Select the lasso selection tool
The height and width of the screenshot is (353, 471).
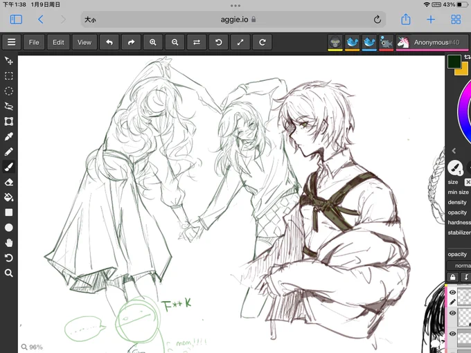tap(9, 106)
